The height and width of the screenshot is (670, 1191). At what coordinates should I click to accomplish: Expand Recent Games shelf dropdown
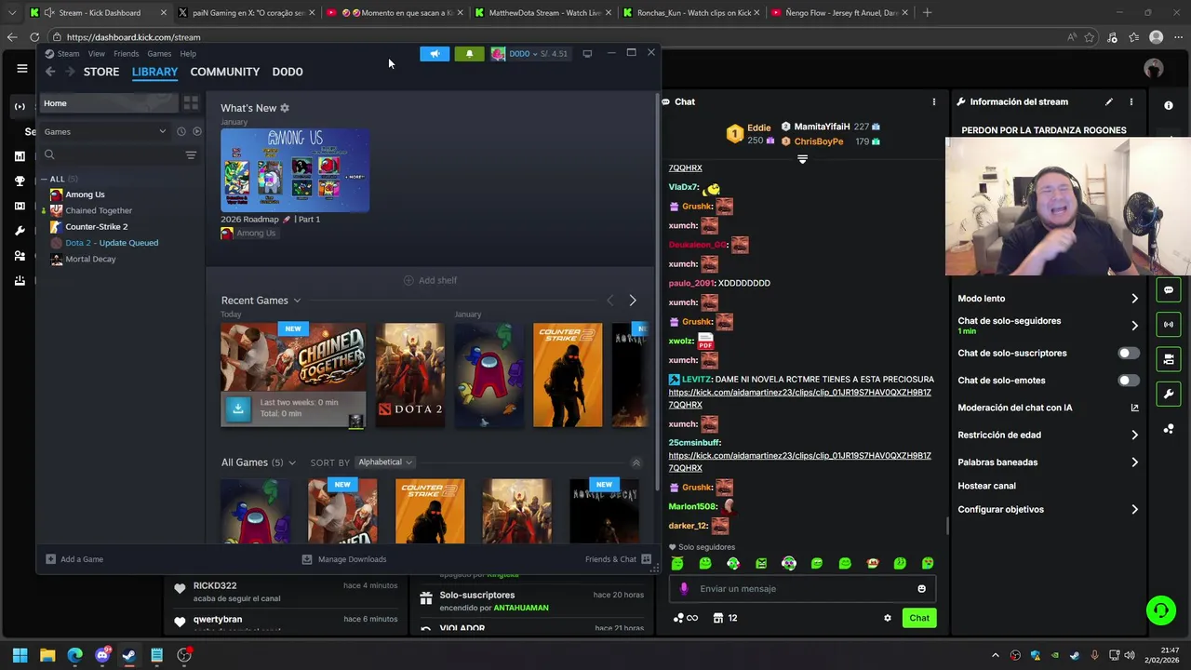297,301
